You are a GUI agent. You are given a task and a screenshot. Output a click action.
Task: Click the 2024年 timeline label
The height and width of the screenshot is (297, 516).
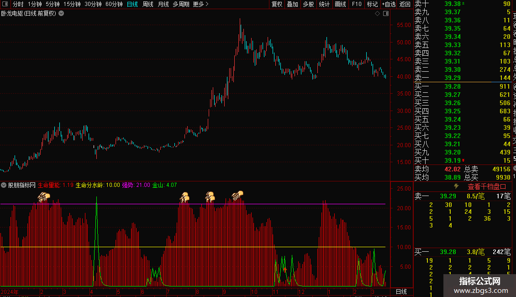point(10,292)
